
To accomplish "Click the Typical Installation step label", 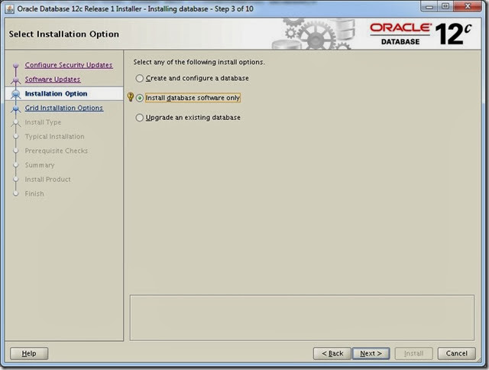I will point(54,137).
